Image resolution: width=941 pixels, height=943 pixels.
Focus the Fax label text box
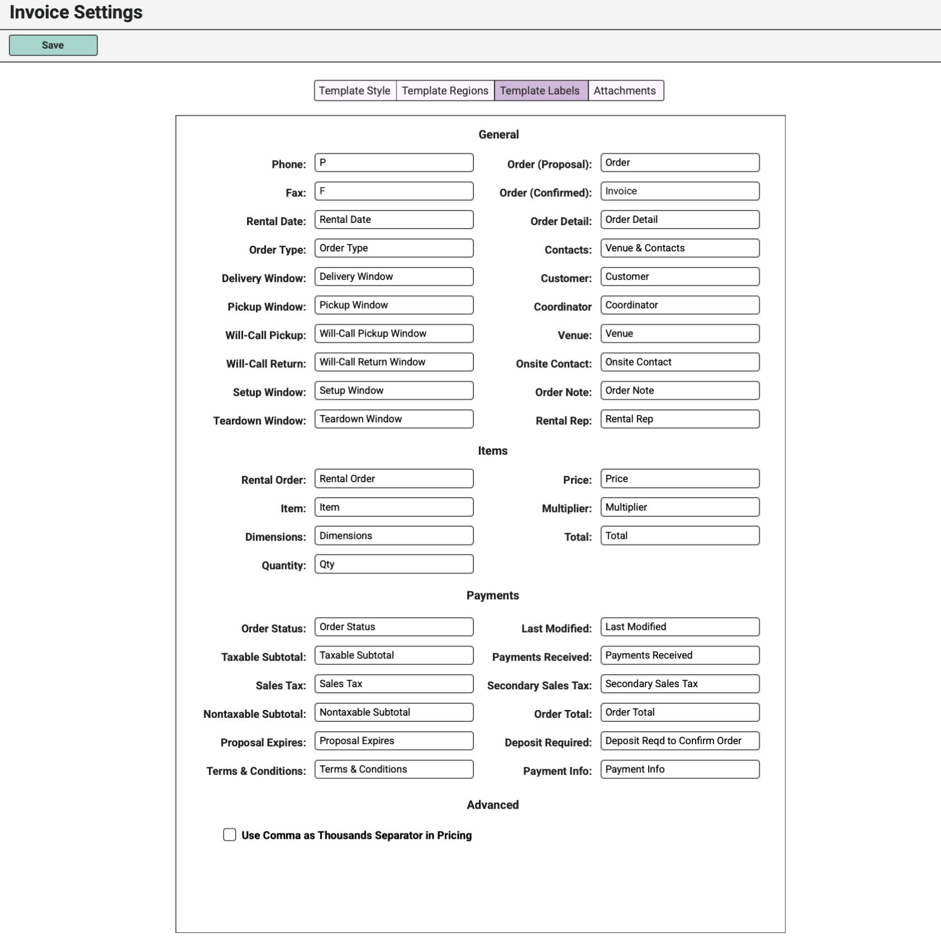[x=394, y=192]
